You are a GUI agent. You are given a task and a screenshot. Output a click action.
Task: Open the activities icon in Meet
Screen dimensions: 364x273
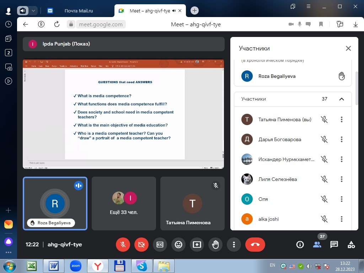(x=351, y=245)
